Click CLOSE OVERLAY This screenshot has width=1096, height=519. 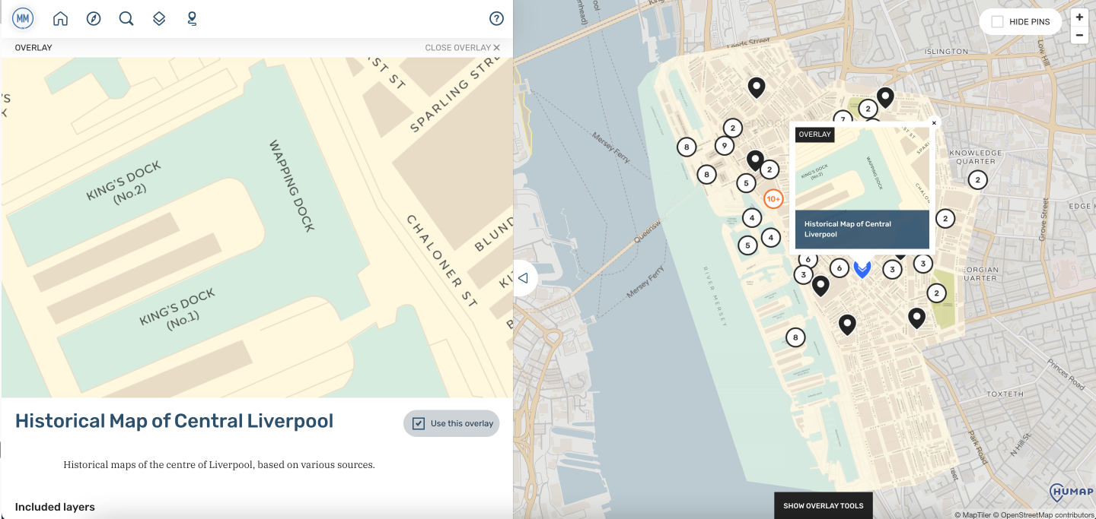(x=460, y=47)
